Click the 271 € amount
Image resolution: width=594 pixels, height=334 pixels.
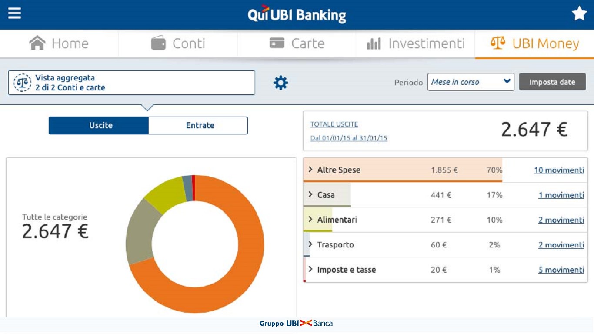click(441, 220)
